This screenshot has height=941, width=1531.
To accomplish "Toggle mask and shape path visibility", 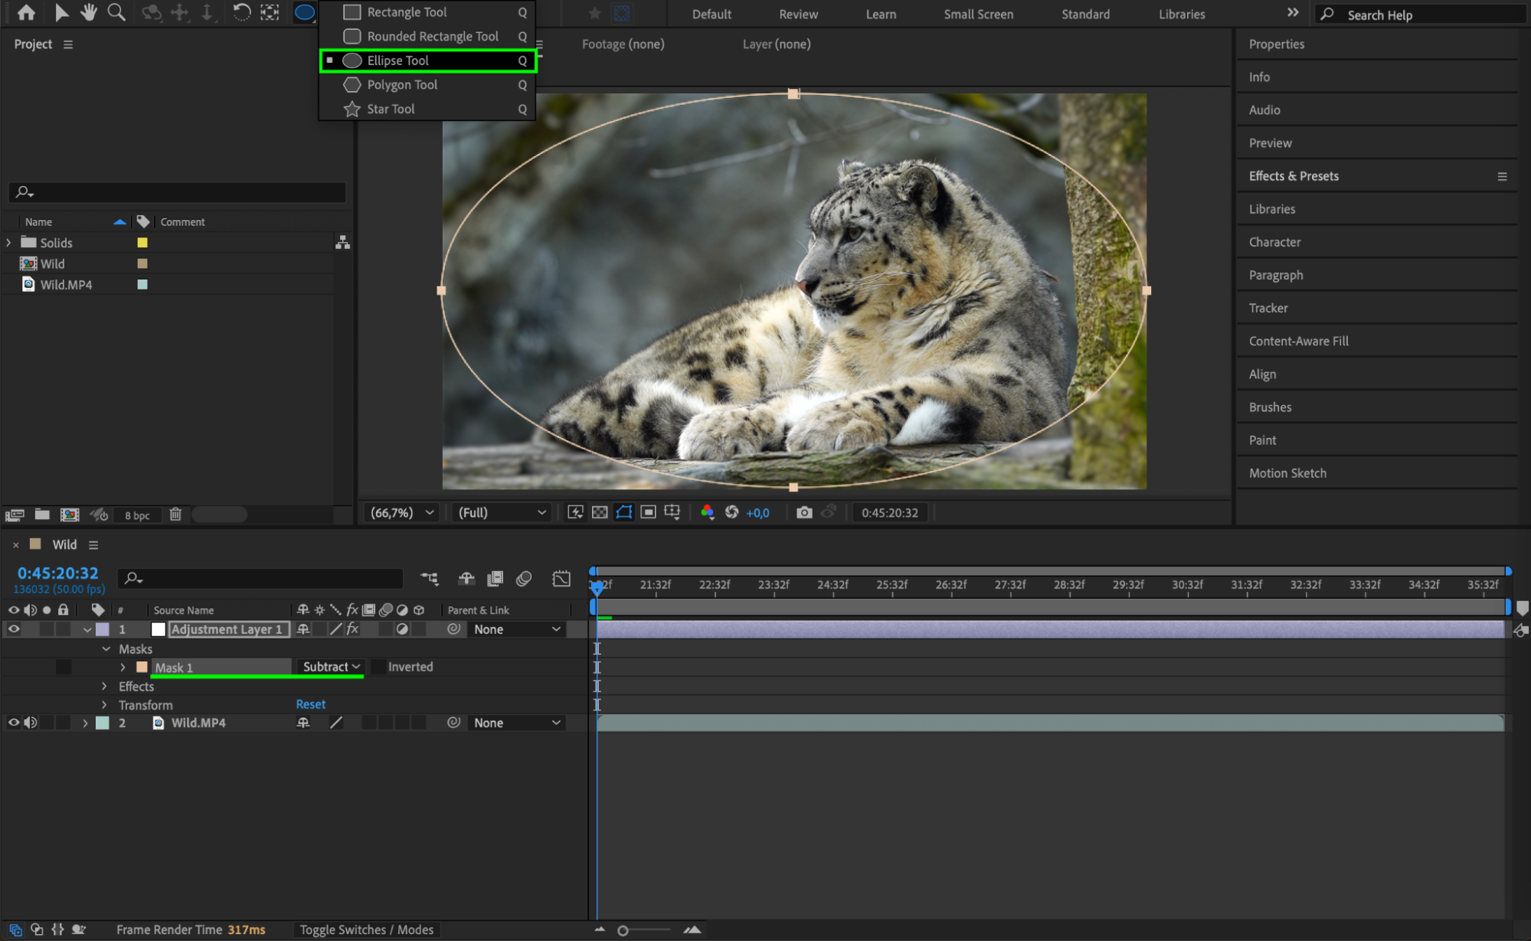I will click(x=624, y=512).
